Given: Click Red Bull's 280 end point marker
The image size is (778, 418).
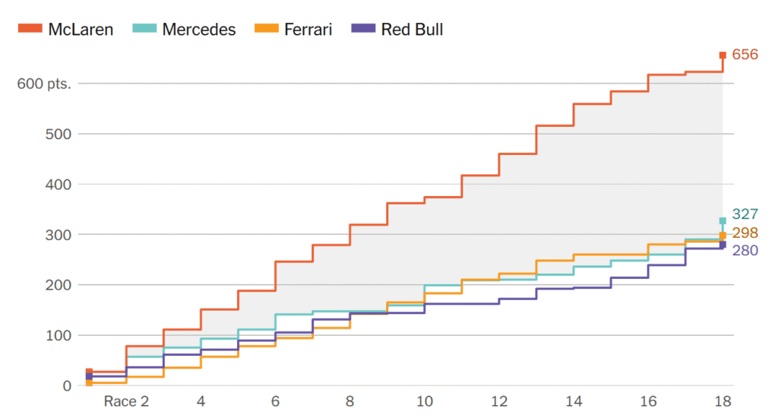Looking at the screenshot, I should (723, 245).
